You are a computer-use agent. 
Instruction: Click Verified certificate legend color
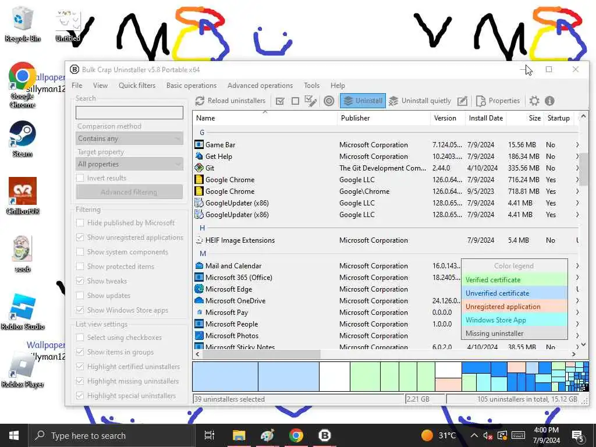[x=515, y=280]
